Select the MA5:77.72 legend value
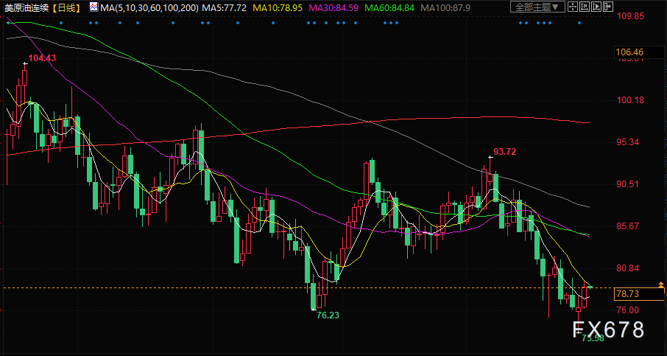This screenshot has height=356, width=667. click(x=225, y=7)
